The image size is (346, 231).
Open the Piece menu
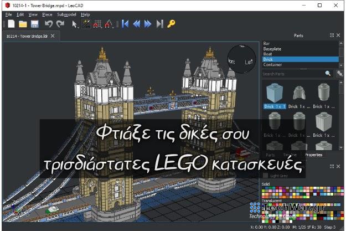[48, 14]
